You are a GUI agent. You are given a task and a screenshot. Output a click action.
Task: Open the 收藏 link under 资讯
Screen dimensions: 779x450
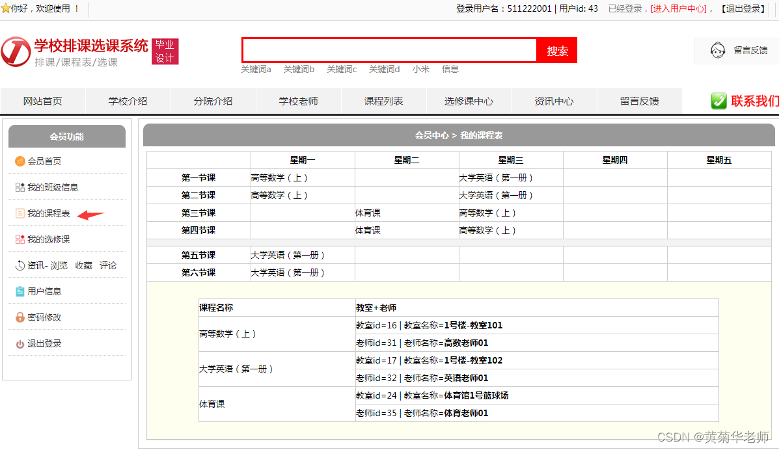83,265
